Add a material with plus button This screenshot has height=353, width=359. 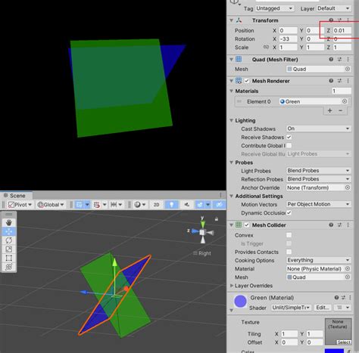click(x=329, y=110)
